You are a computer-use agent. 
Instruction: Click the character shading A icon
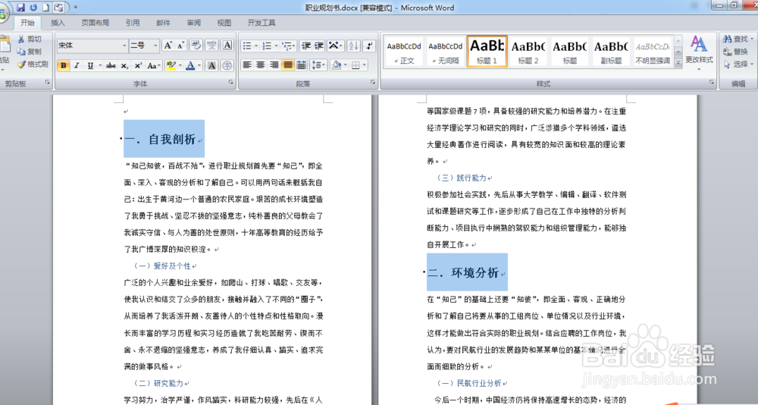tap(211, 65)
